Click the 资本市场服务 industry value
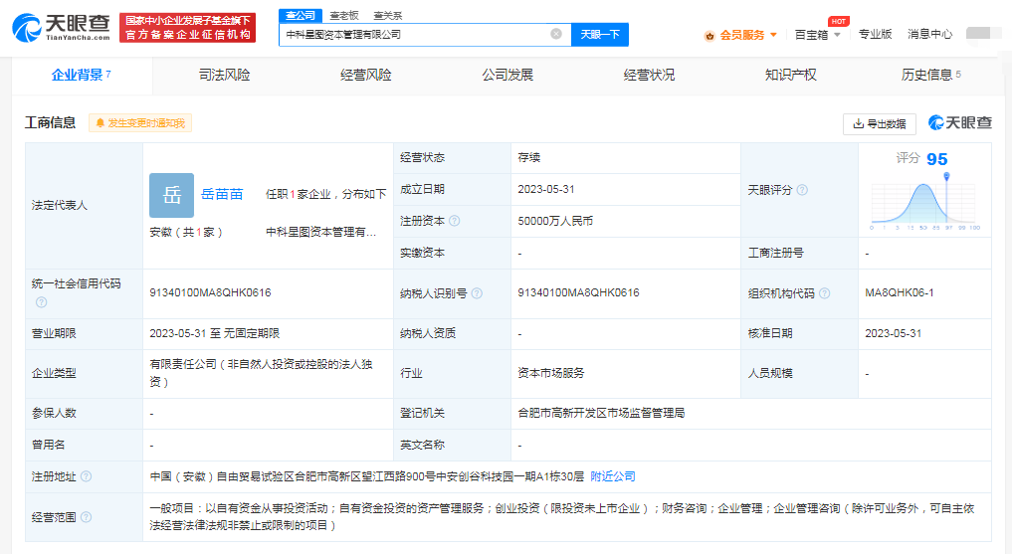Screen dimensions: 1012x554 point(551,373)
